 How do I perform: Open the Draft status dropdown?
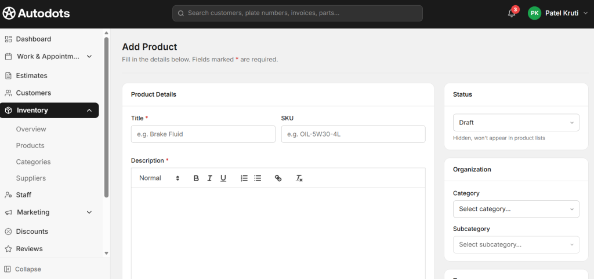click(516, 123)
